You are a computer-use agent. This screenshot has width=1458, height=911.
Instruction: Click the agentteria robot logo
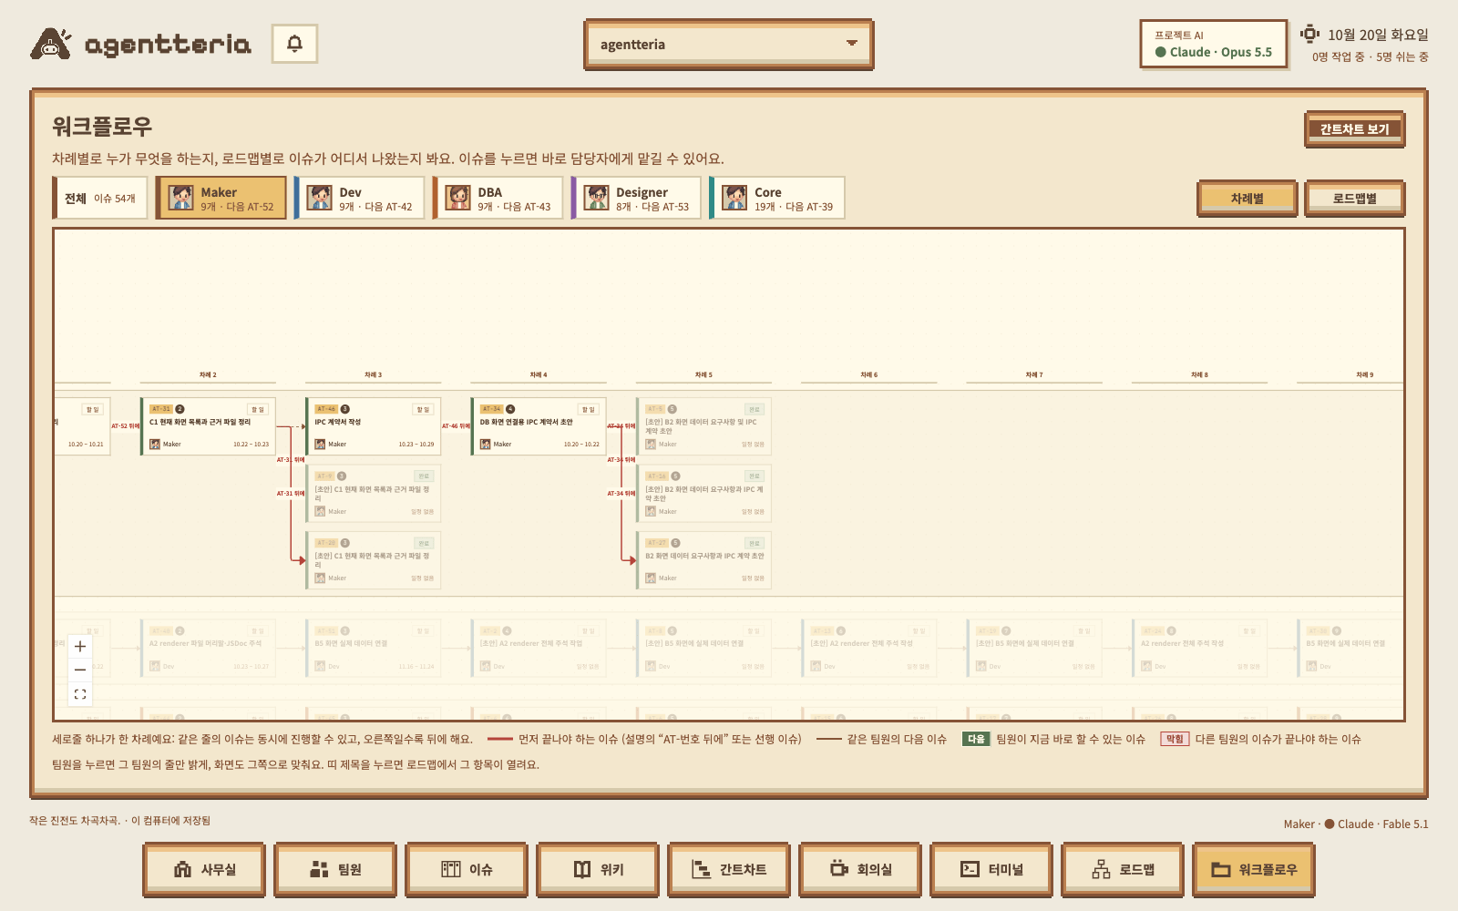click(51, 44)
